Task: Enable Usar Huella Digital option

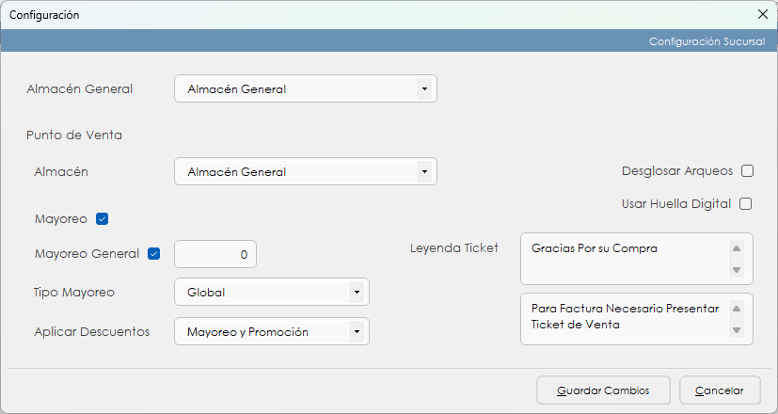Action: tap(747, 203)
